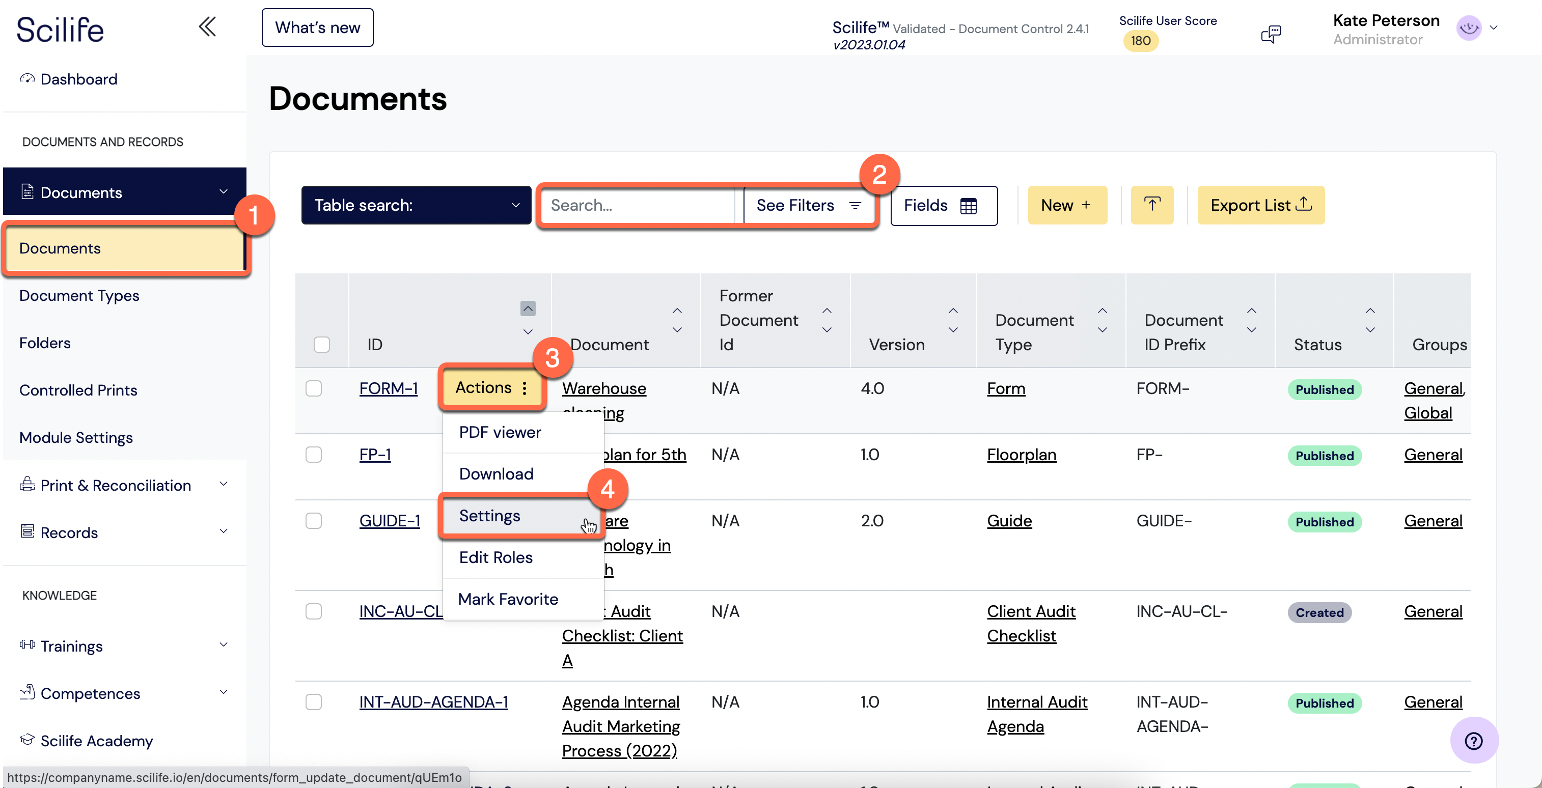Image resolution: width=1542 pixels, height=788 pixels.
Task: Sort ID column ascending arrow
Action: click(x=528, y=309)
